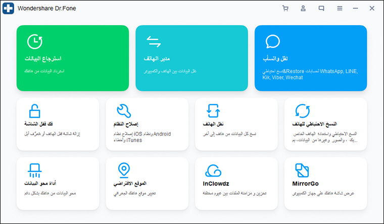
Task: Click the Phone Transfer icon
Action: pyautogui.click(x=213, y=111)
